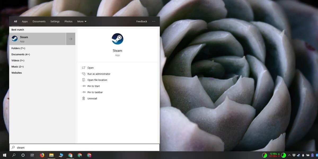Click the steam search input field
318x159 pixels.
(79, 147)
